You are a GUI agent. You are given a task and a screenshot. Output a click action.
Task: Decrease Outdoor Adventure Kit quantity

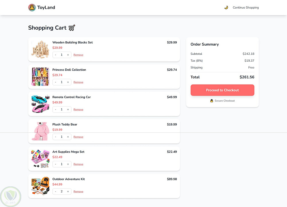(55, 192)
